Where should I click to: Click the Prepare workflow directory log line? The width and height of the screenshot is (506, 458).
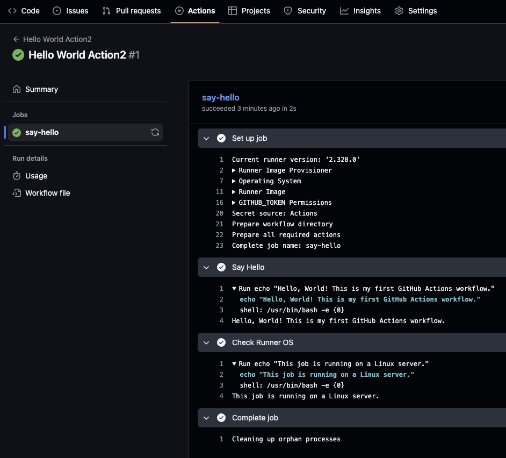[283, 224]
